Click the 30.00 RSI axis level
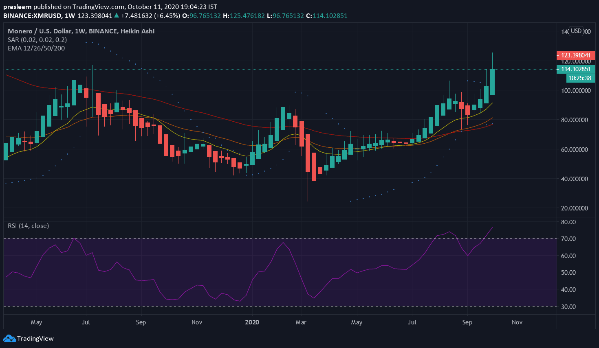599x348 pixels. 568,306
